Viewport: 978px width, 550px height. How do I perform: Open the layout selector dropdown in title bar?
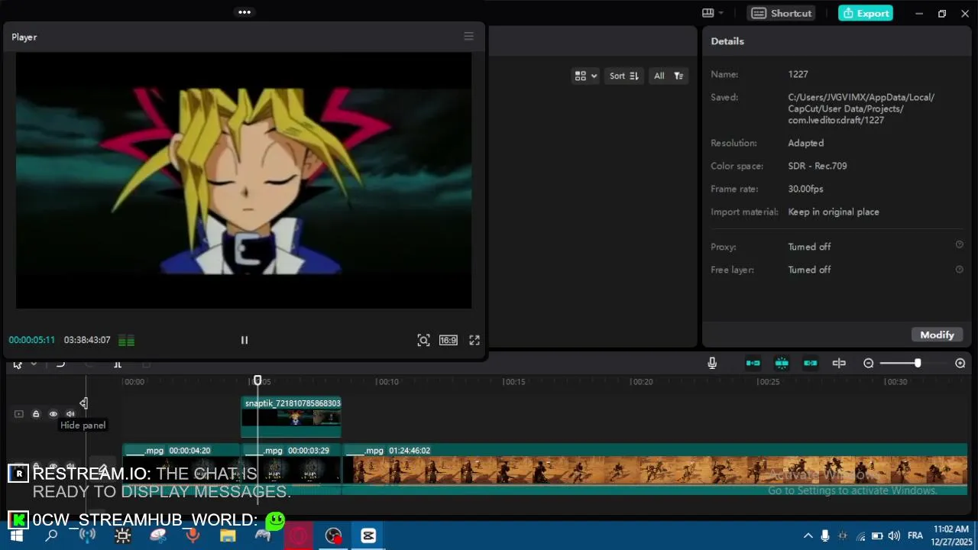click(713, 13)
